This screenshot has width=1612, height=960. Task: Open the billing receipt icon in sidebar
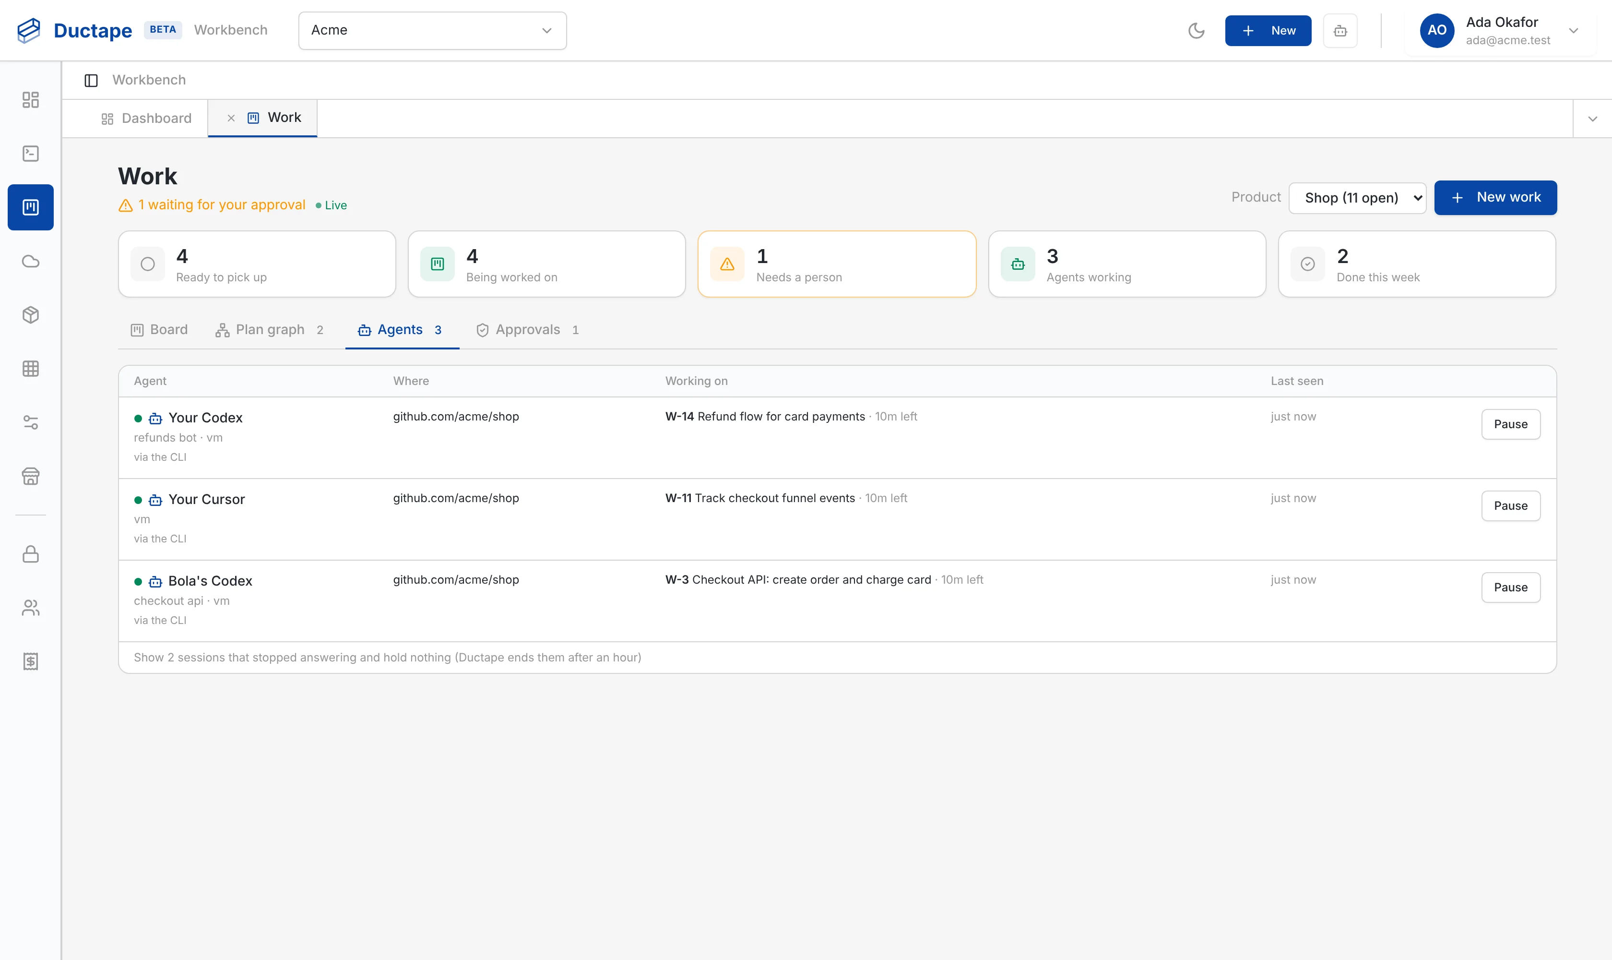point(30,662)
